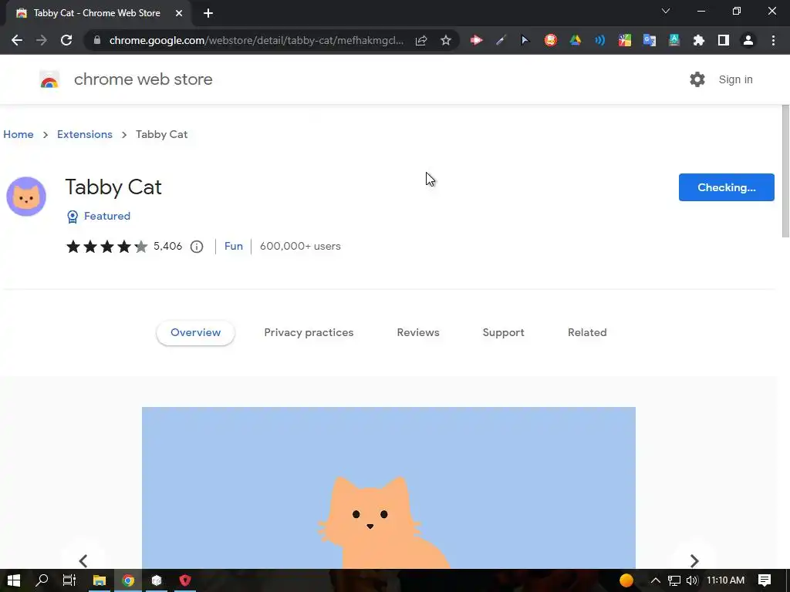Open the Support tab

pyautogui.click(x=503, y=333)
